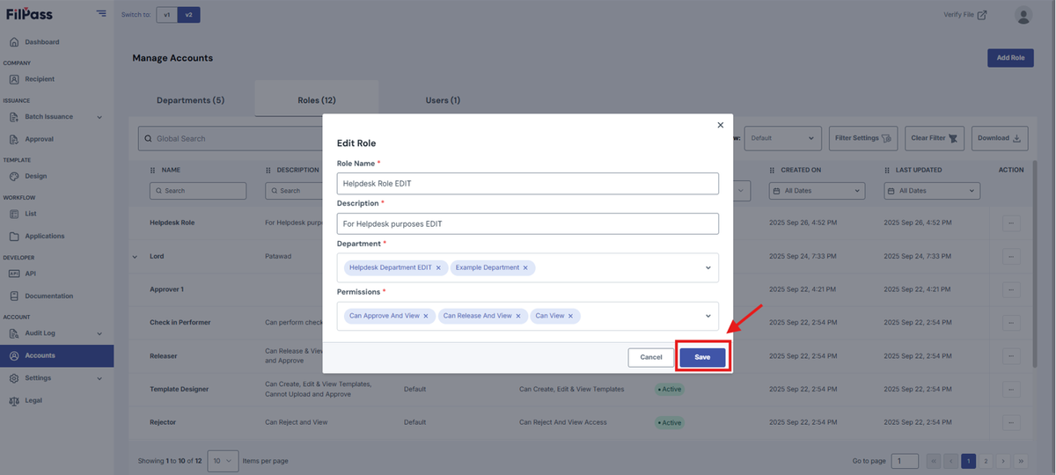Save the edited role

702,357
